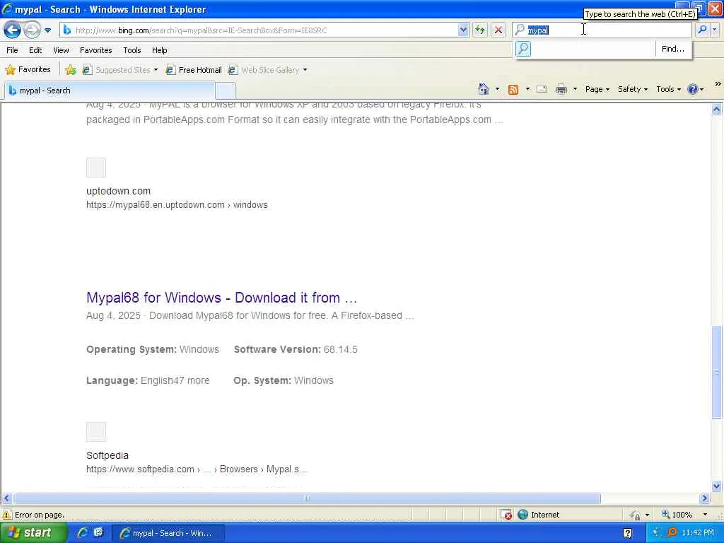Image resolution: width=724 pixels, height=543 pixels.
Task: Click the Start button
Action: pos(33,533)
